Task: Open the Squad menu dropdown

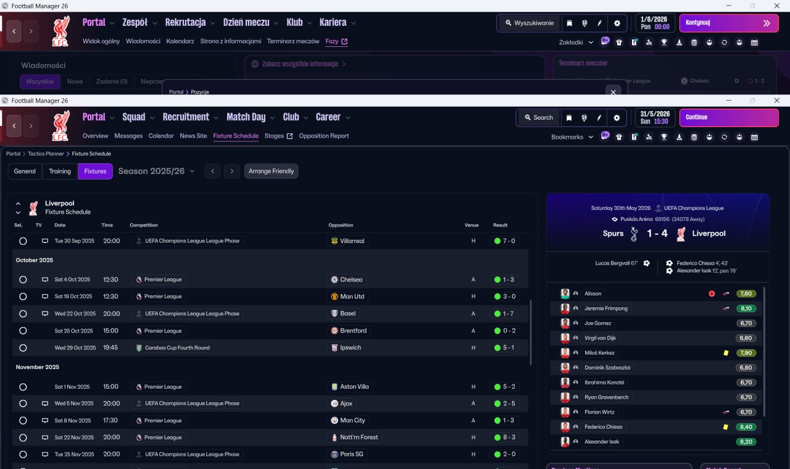Action: (138, 117)
